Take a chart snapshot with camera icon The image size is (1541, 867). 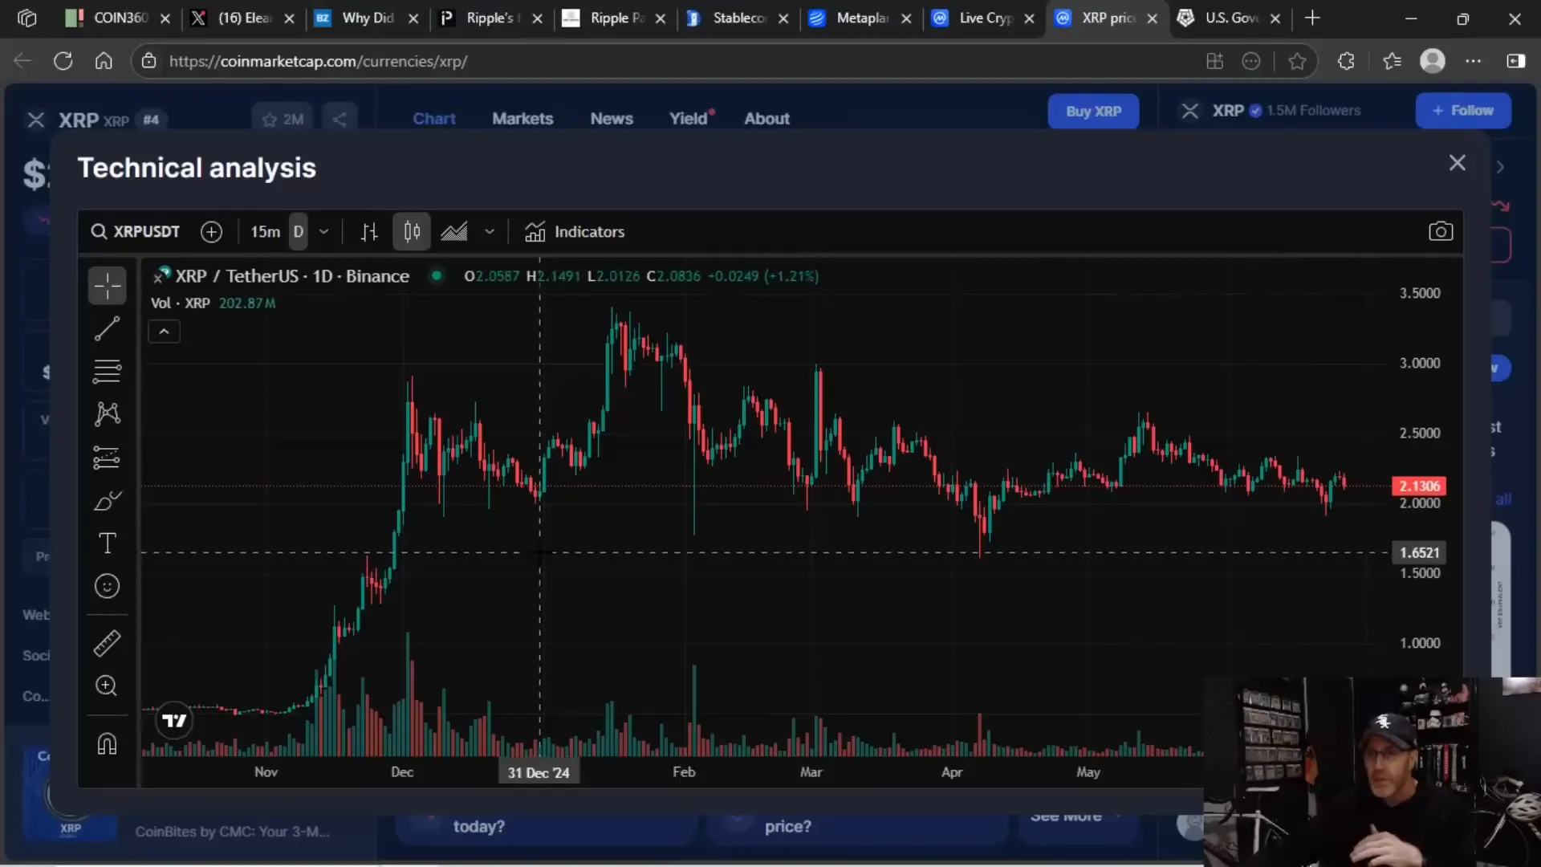[1441, 232]
